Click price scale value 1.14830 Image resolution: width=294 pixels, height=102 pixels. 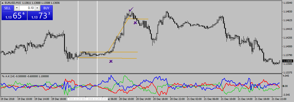(x=288, y=12)
